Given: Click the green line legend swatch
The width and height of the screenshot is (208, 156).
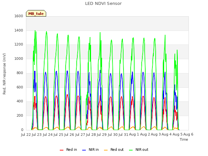Looking at the screenshot, I should [131, 150].
